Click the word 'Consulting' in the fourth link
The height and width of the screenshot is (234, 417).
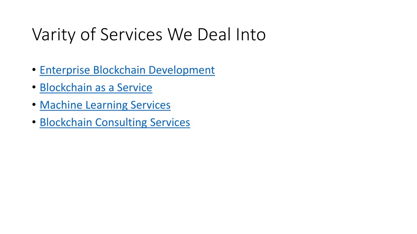(121, 123)
